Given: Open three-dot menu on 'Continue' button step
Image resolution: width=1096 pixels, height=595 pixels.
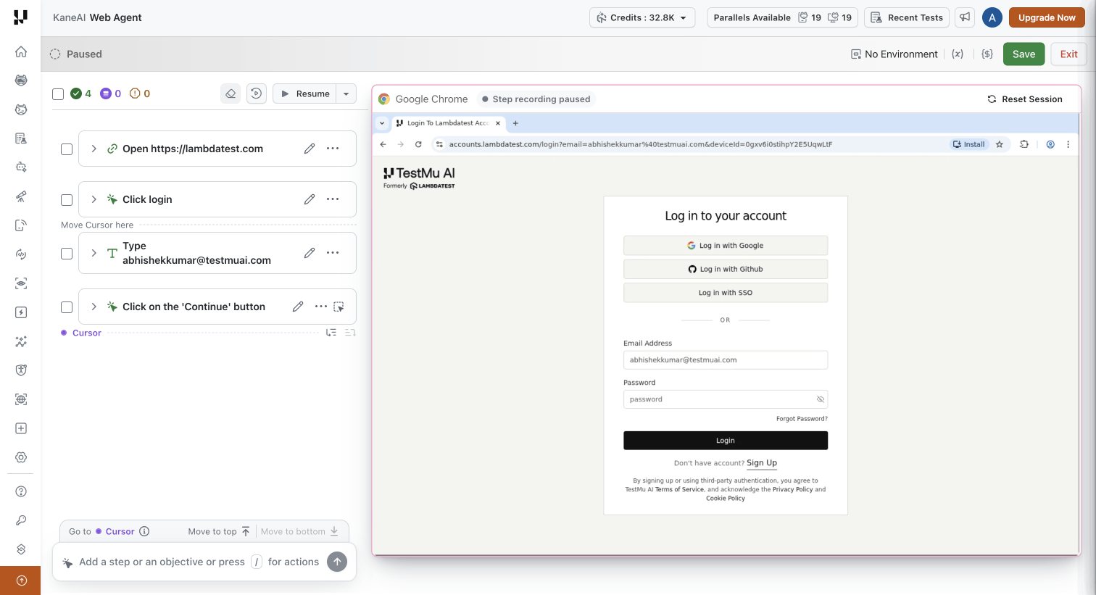Looking at the screenshot, I should [321, 307].
